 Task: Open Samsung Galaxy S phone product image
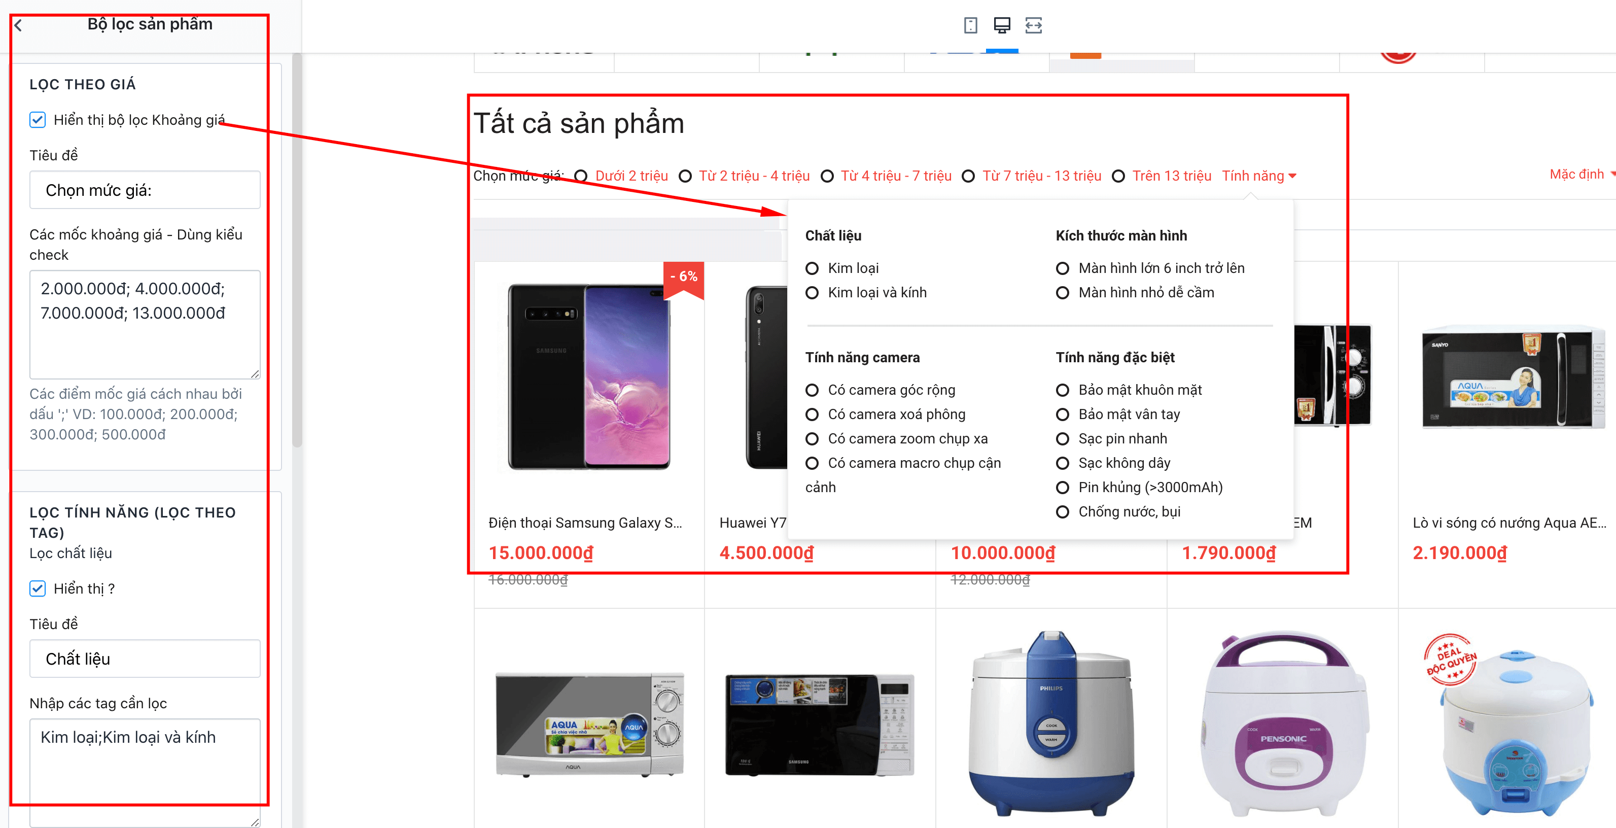click(x=588, y=376)
